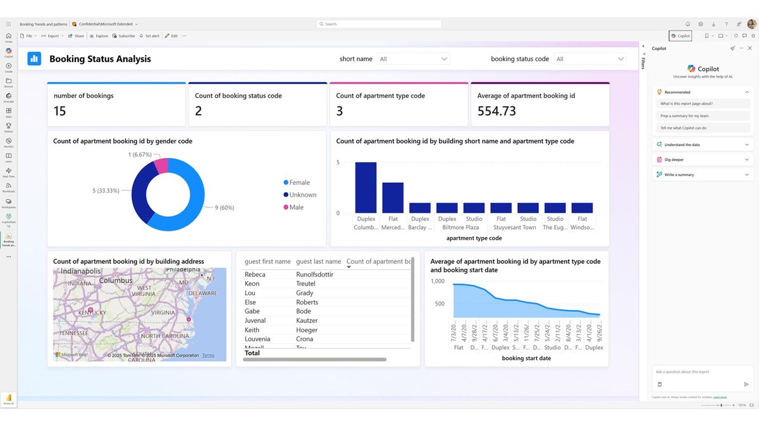
Task: Open the File menu
Action: click(x=28, y=36)
